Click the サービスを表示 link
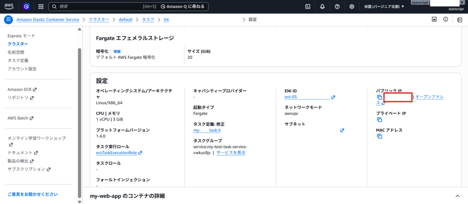Screen dimensions: 468x204 click(x=231, y=153)
